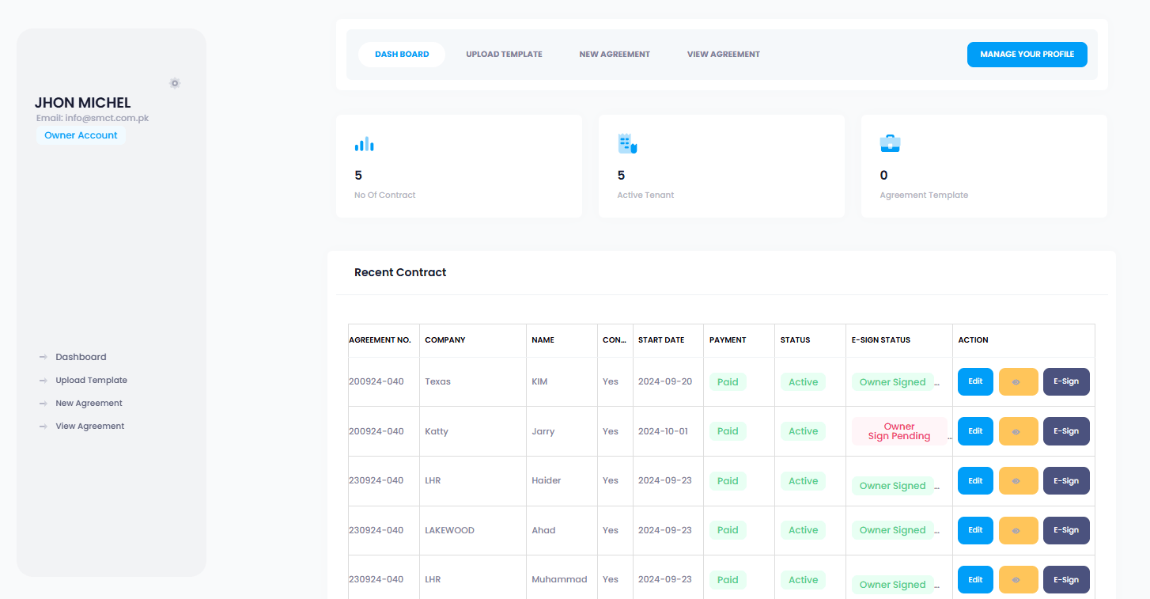
Task: View Jarry's contract using the eye button
Action: (1017, 431)
